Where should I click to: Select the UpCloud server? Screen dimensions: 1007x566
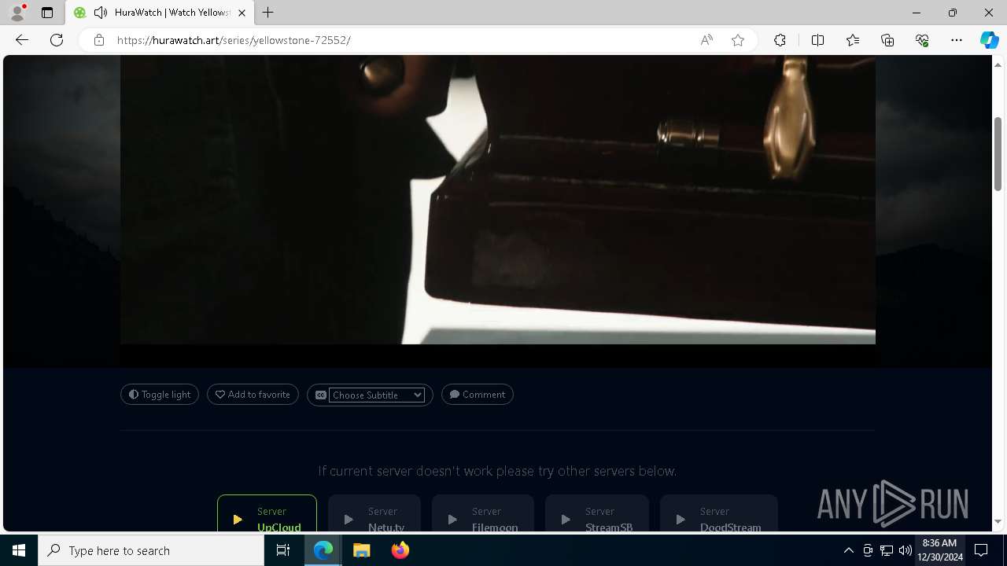[267, 513]
